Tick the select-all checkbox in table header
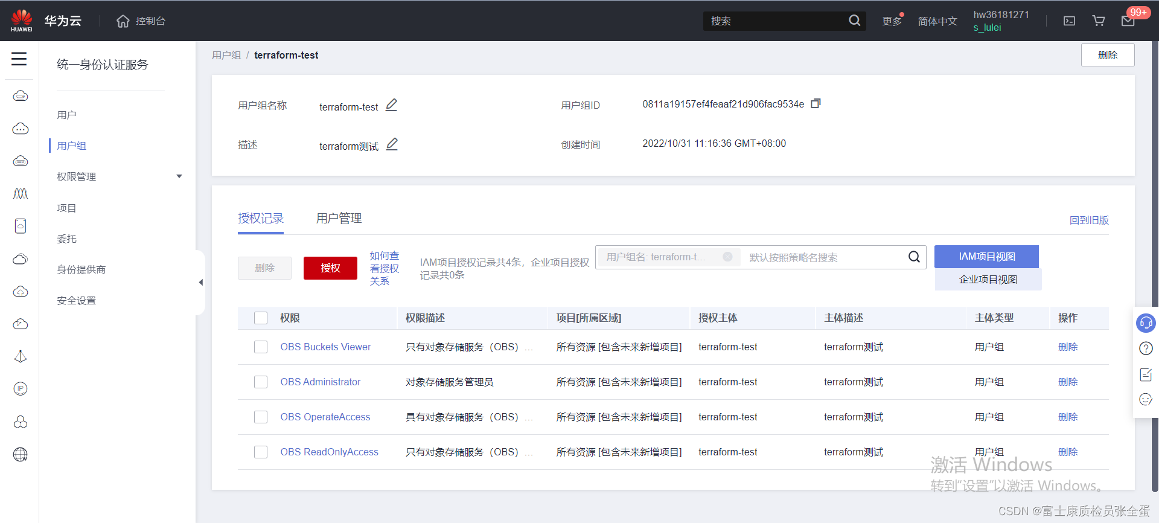Image resolution: width=1159 pixels, height=523 pixels. [261, 318]
